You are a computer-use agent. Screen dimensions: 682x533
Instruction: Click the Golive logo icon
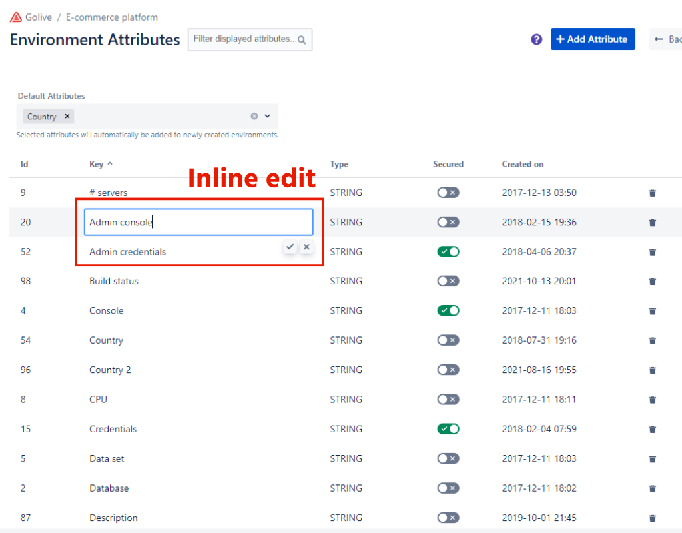[16, 17]
